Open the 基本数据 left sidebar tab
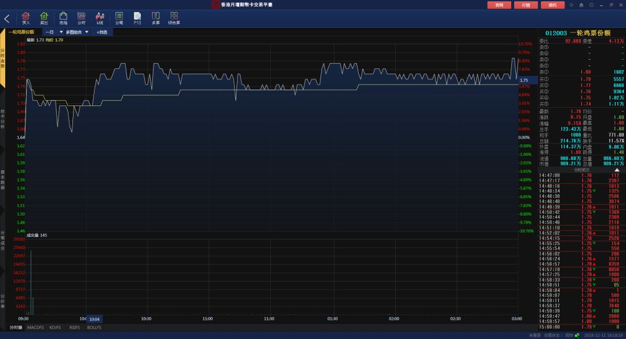Image resolution: width=626 pixels, height=339 pixels. 2,180
